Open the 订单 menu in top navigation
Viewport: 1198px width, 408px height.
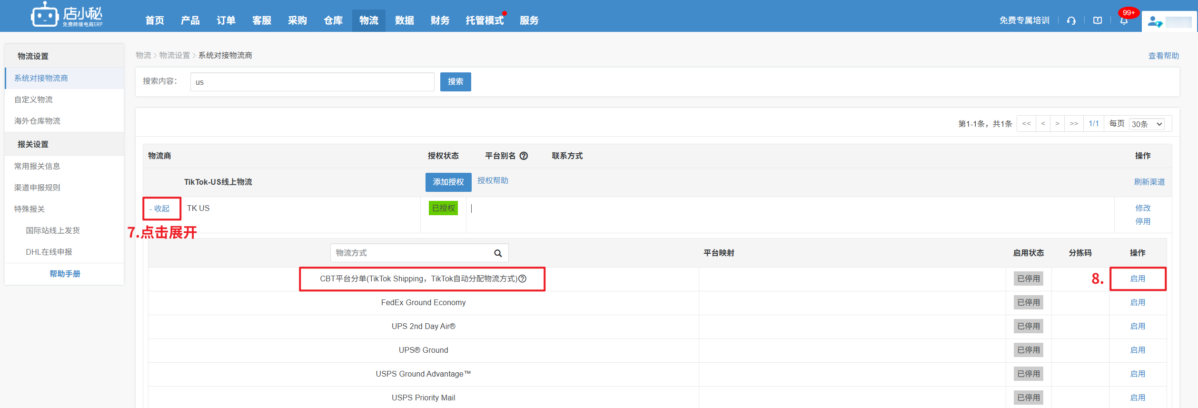(226, 20)
